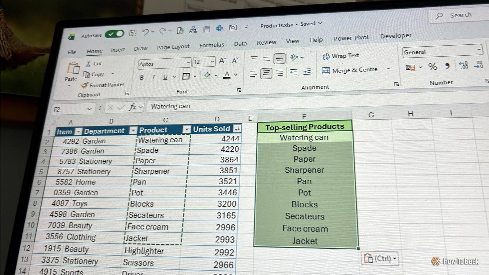Screen dimensions: 489x275
Task: Click the Bold formatting icon
Action: pos(142,78)
